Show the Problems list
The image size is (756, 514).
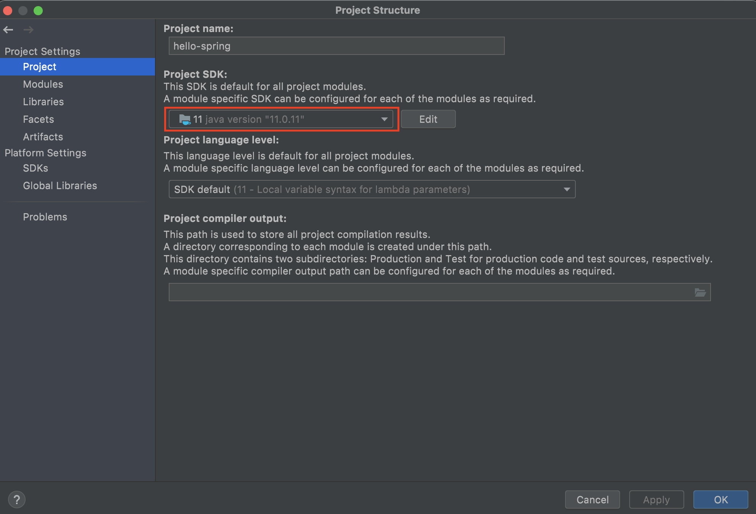[45, 217]
